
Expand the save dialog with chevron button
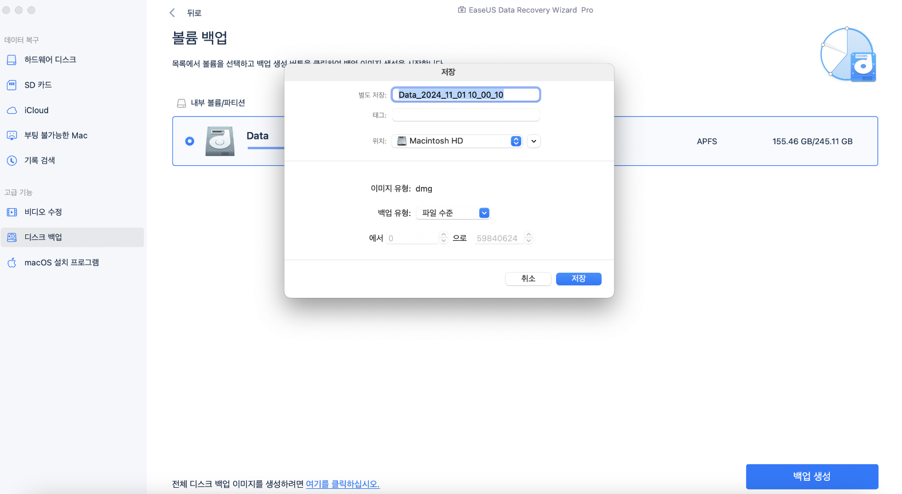pos(534,141)
